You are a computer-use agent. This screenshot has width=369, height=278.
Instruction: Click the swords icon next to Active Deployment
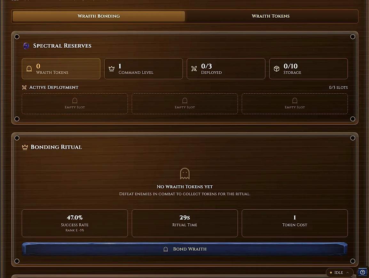coord(24,88)
